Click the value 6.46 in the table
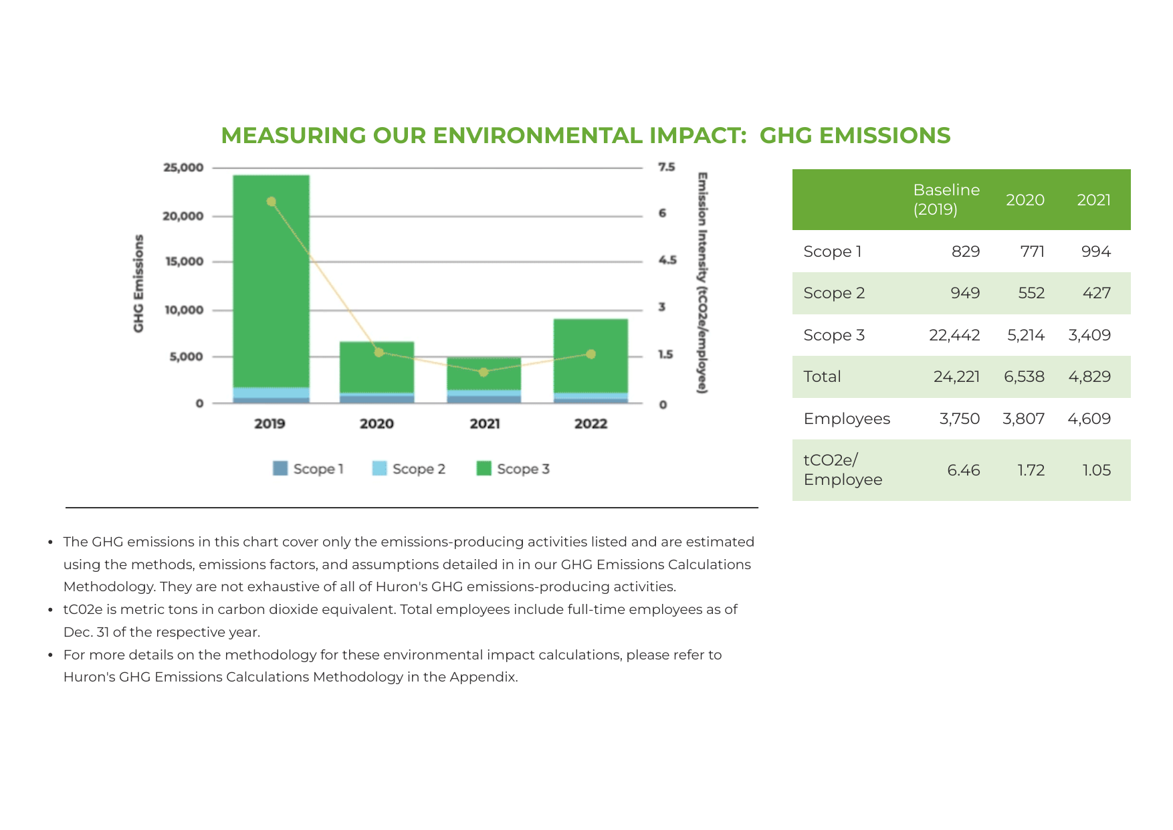 [964, 470]
